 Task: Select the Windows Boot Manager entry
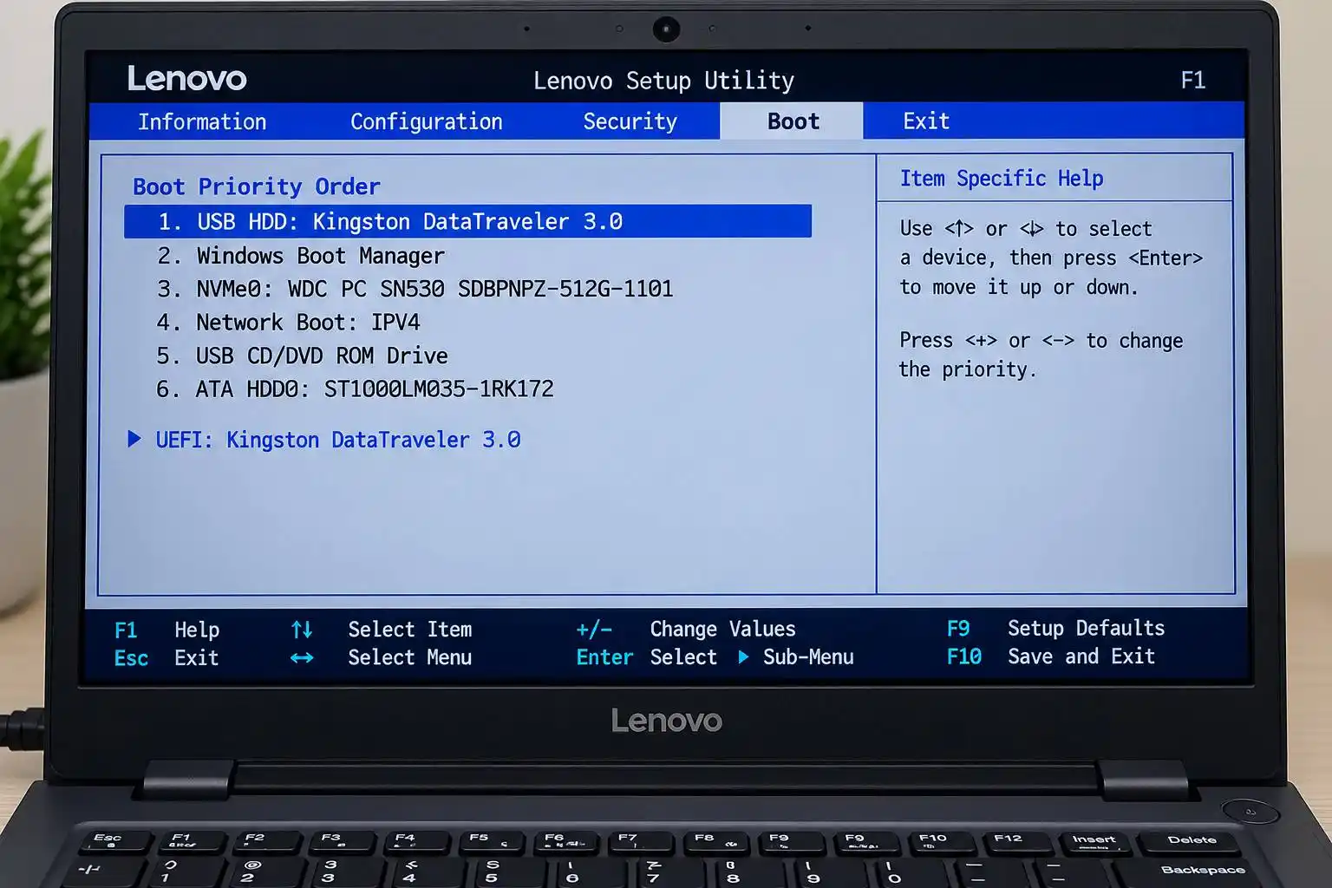point(300,256)
